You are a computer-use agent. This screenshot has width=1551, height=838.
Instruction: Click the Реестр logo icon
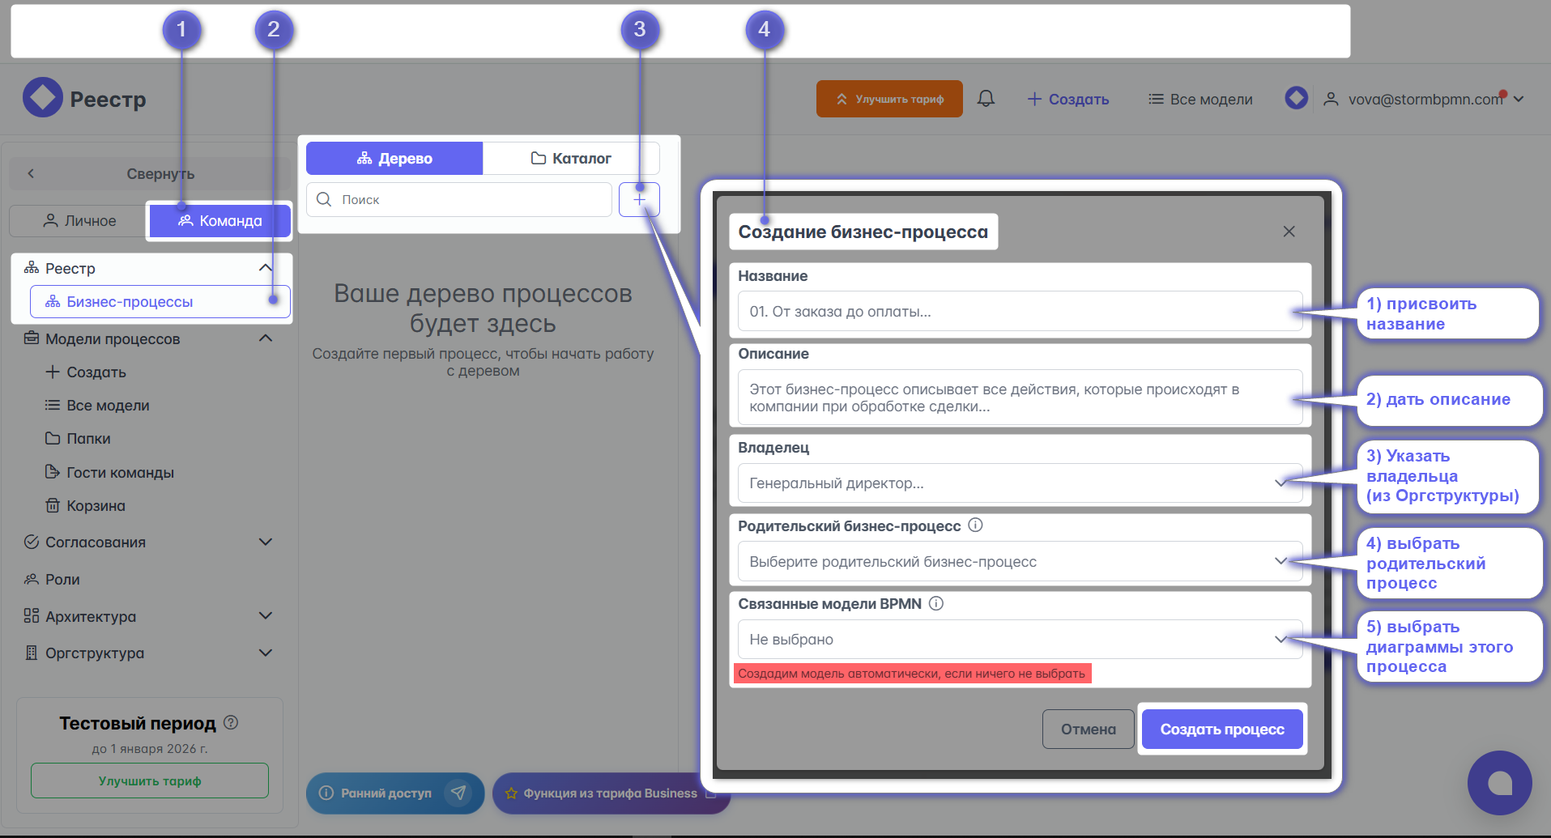[x=42, y=98]
